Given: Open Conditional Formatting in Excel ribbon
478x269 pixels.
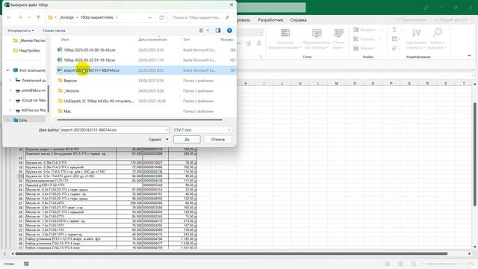Looking at the screenshot, I should click(x=285, y=39).
